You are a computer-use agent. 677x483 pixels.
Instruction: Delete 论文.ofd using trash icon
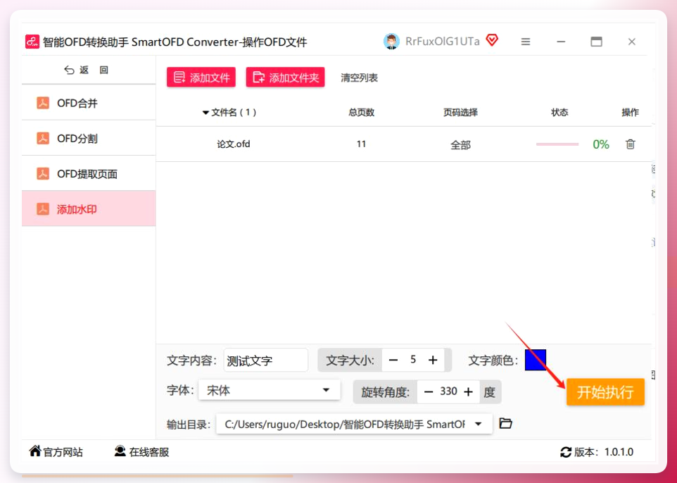[x=631, y=144]
